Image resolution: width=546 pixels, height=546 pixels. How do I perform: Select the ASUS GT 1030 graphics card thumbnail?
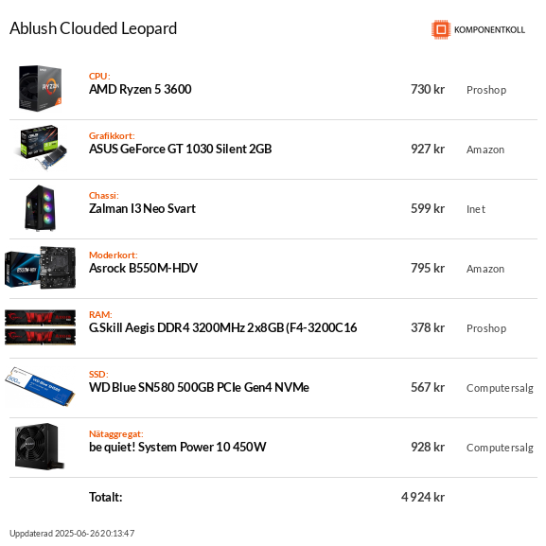[x=41, y=148]
